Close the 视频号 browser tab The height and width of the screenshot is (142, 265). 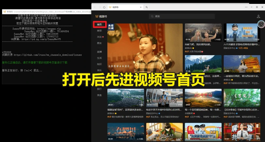(141, 7)
